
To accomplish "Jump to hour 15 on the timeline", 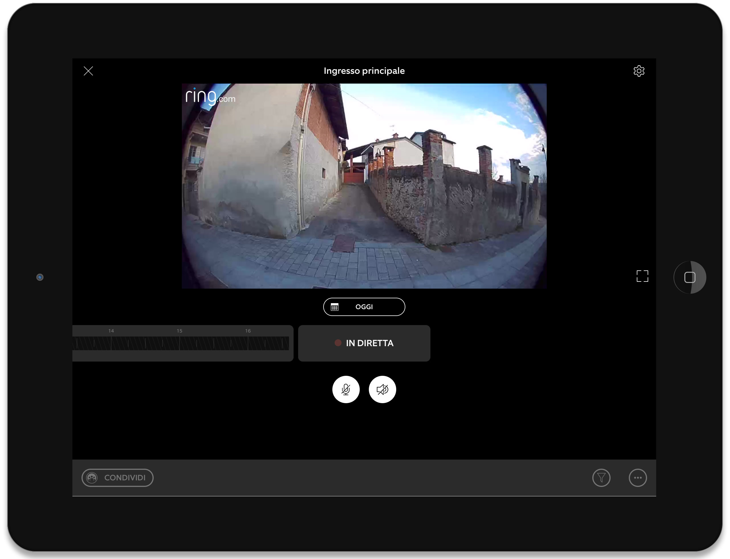I will [x=179, y=331].
